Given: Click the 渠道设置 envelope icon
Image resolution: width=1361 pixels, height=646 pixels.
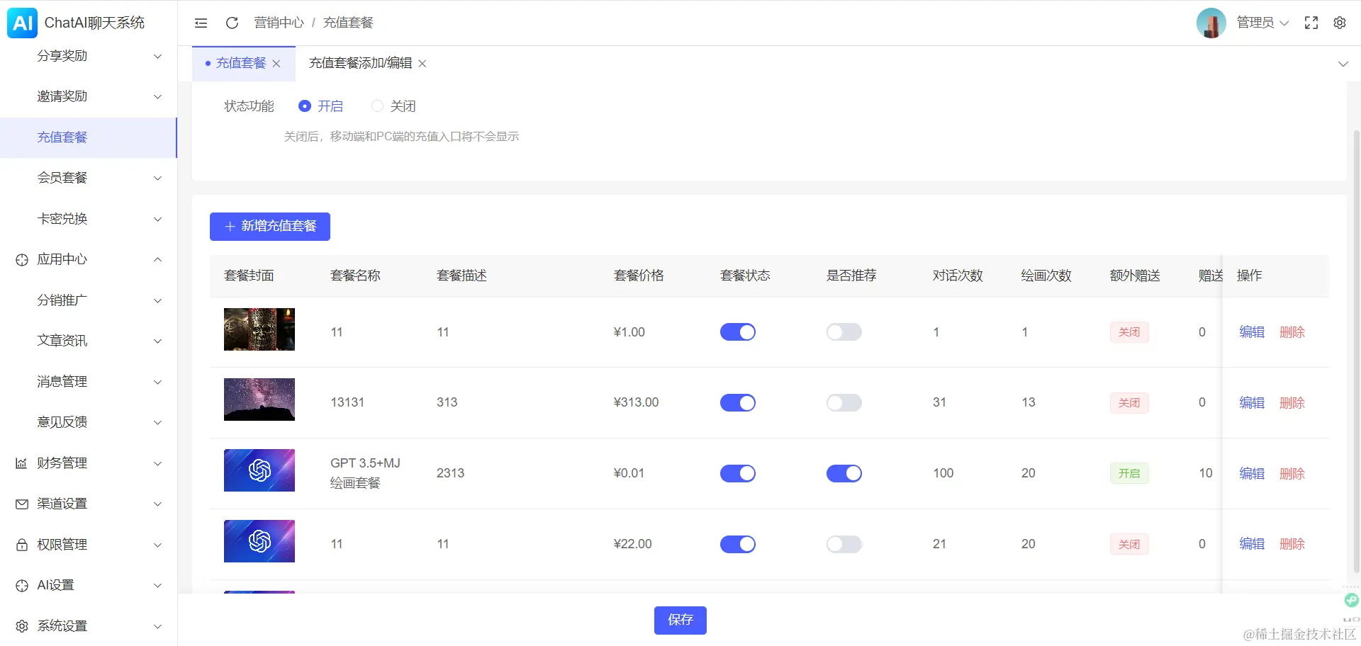Looking at the screenshot, I should point(22,504).
